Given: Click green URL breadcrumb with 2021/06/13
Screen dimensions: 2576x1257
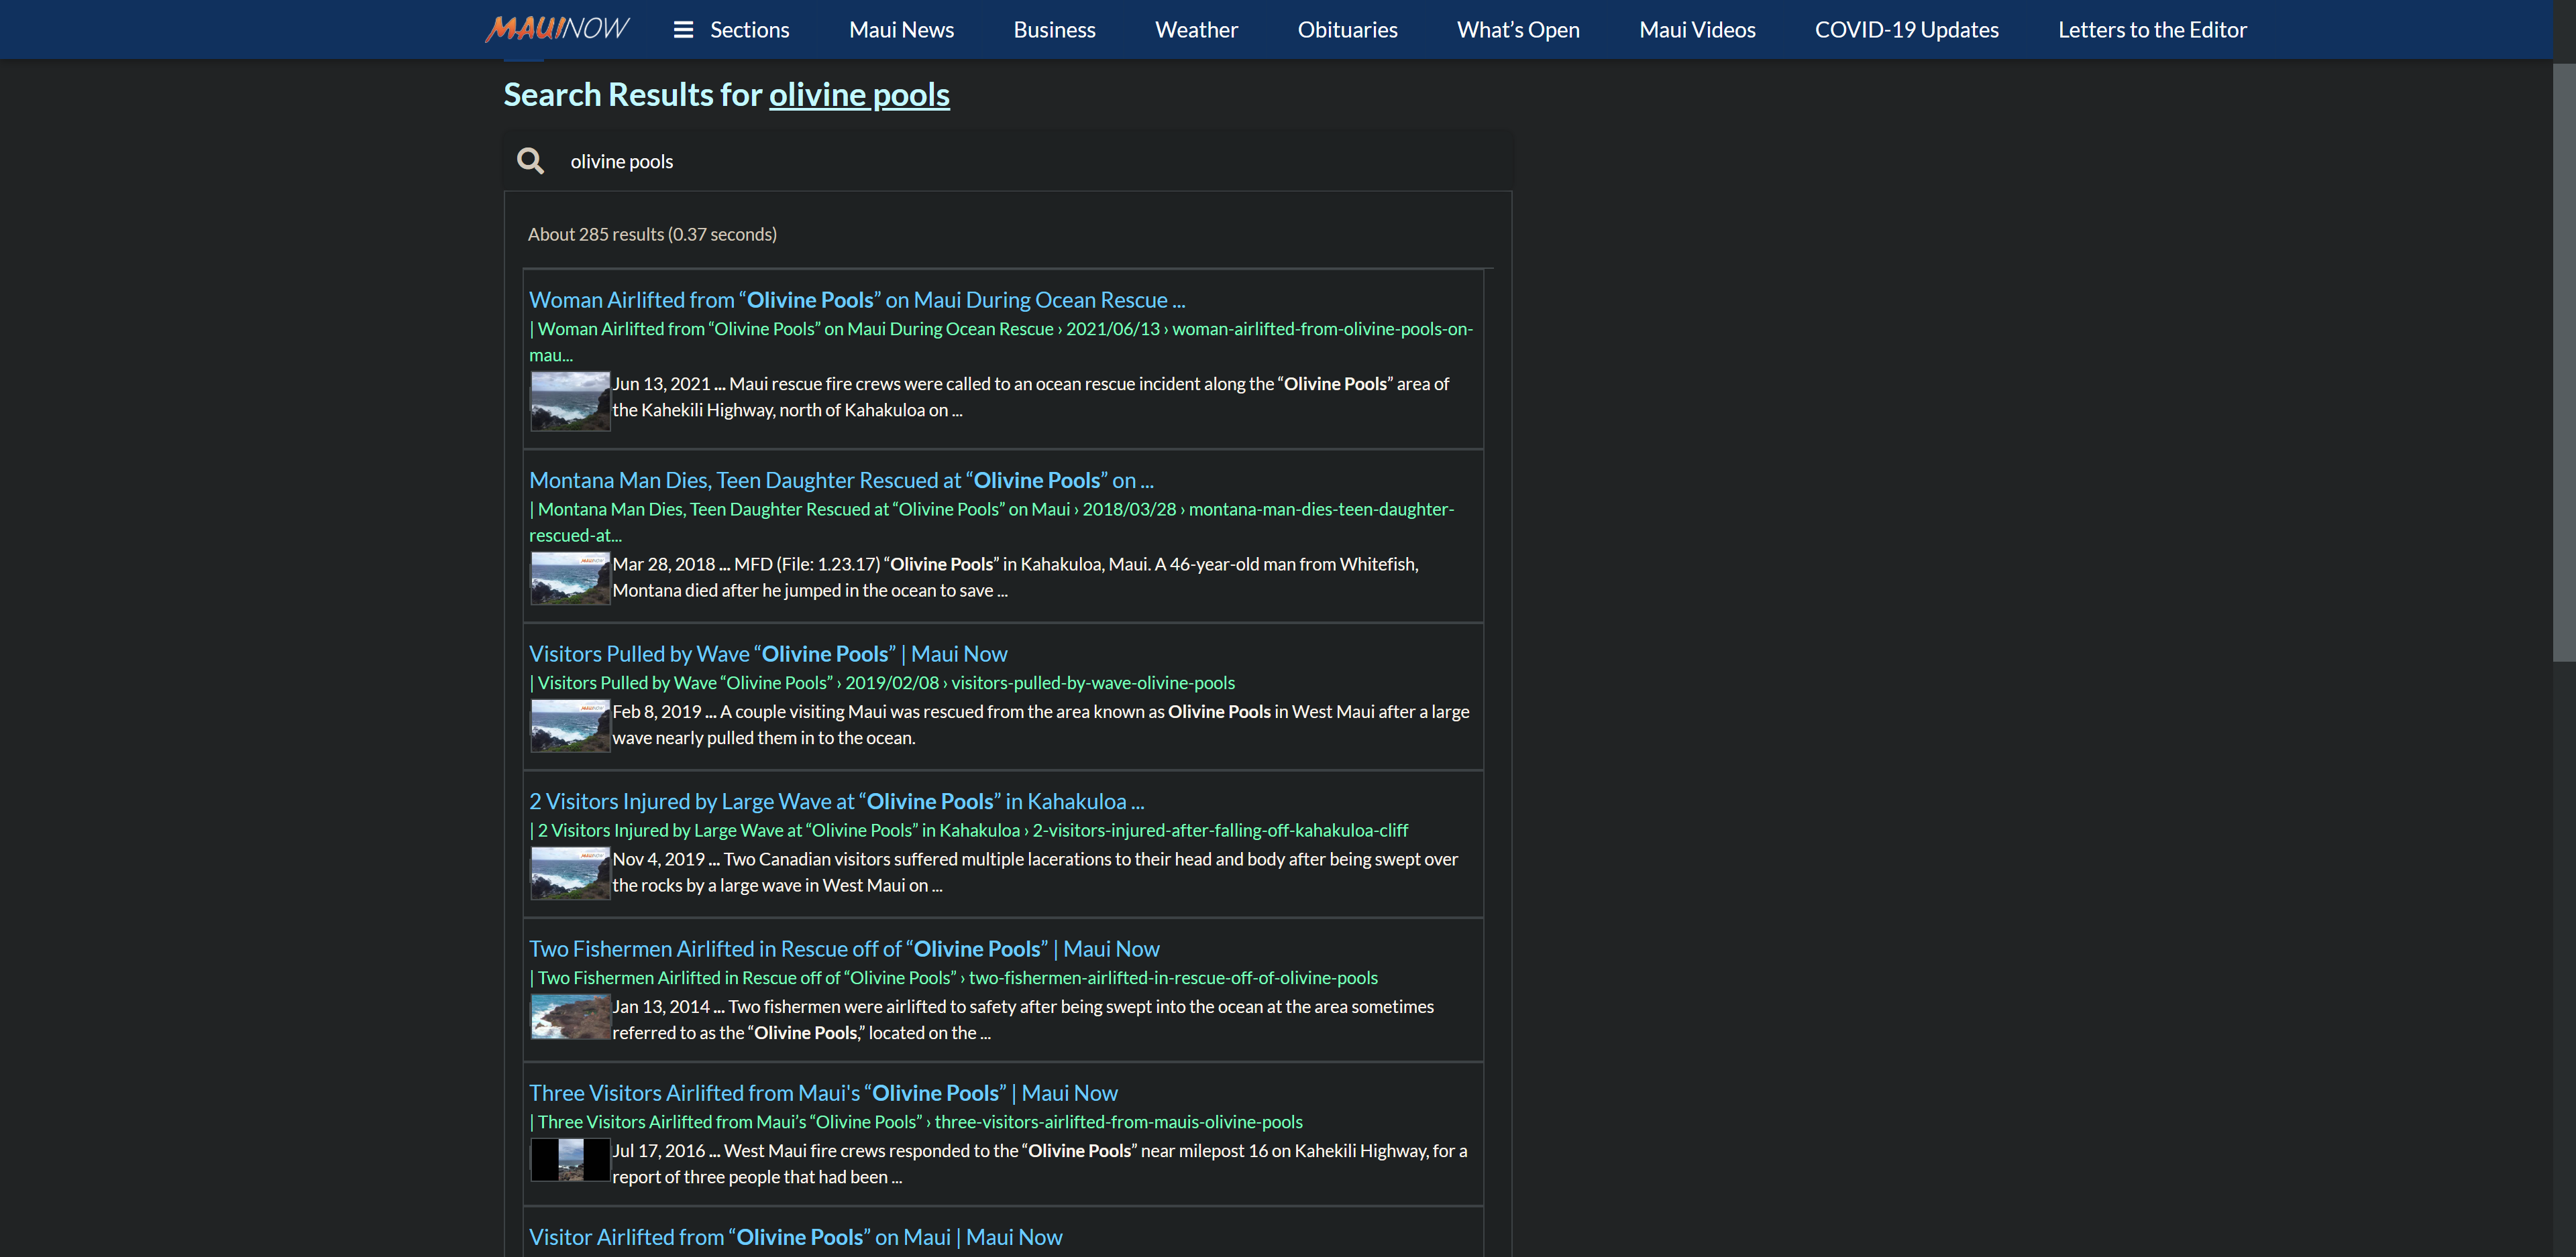Looking at the screenshot, I should (x=1001, y=342).
